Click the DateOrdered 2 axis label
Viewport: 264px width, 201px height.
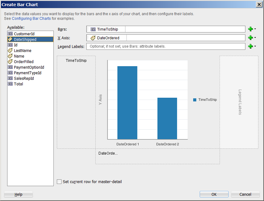(168, 144)
